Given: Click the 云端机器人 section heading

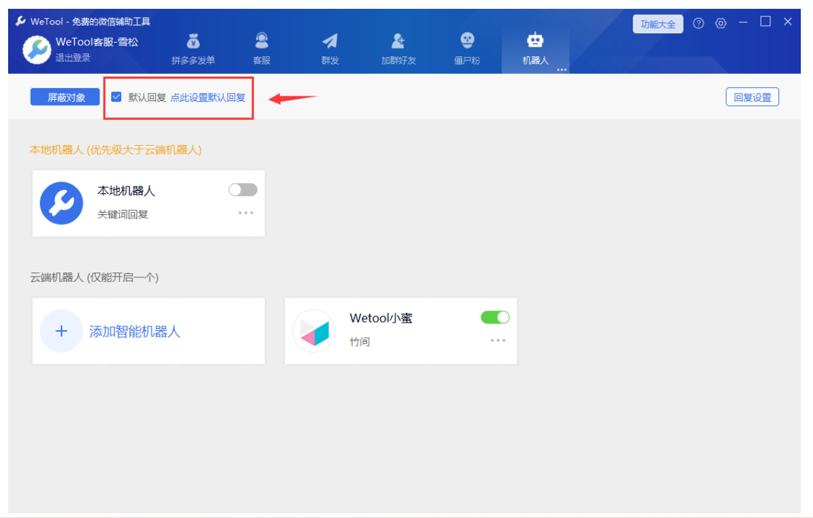Looking at the screenshot, I should click(94, 277).
